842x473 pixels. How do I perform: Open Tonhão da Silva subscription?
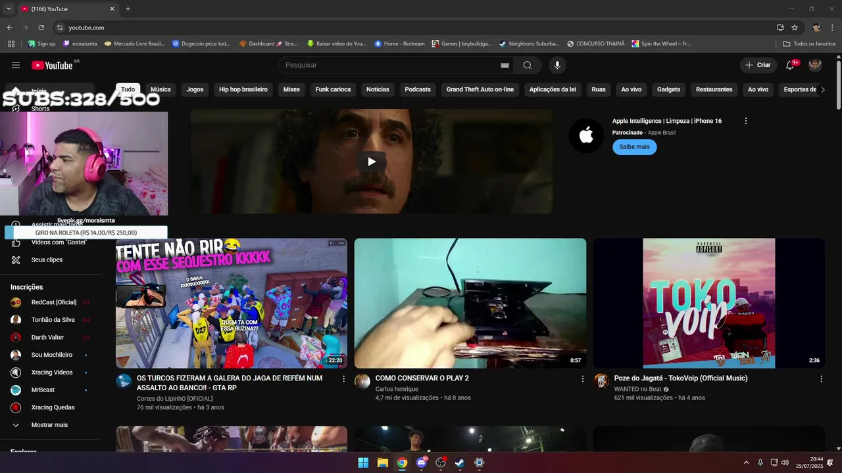(50, 320)
